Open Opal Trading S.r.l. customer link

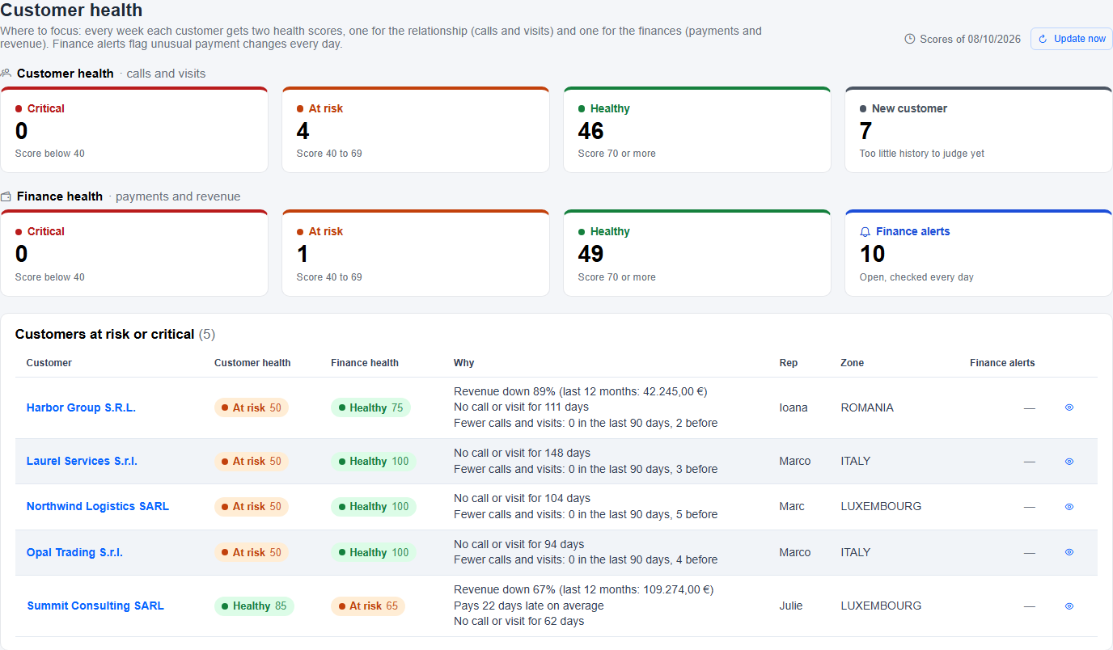click(74, 552)
